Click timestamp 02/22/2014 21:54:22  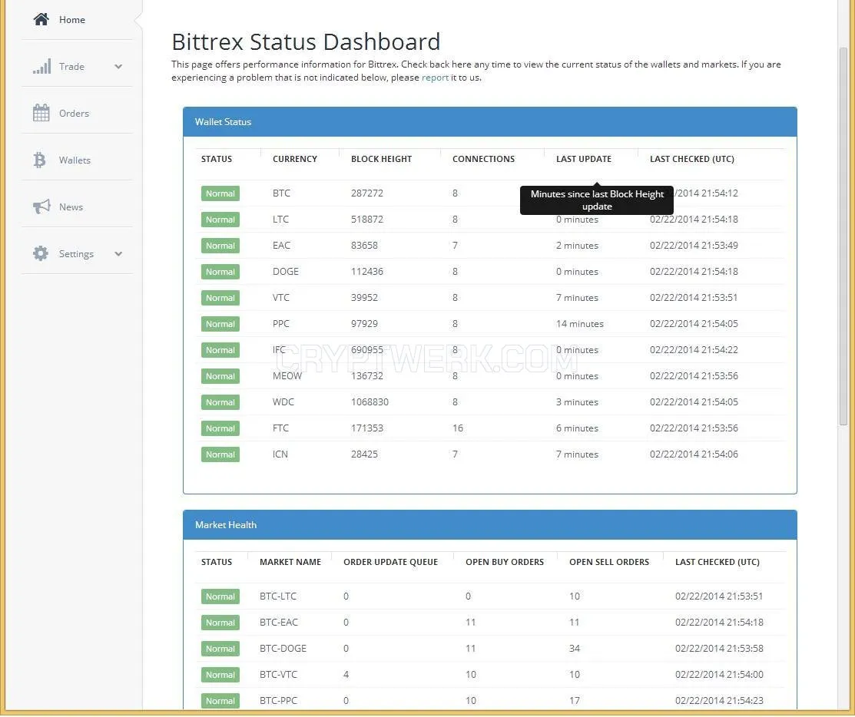point(694,350)
